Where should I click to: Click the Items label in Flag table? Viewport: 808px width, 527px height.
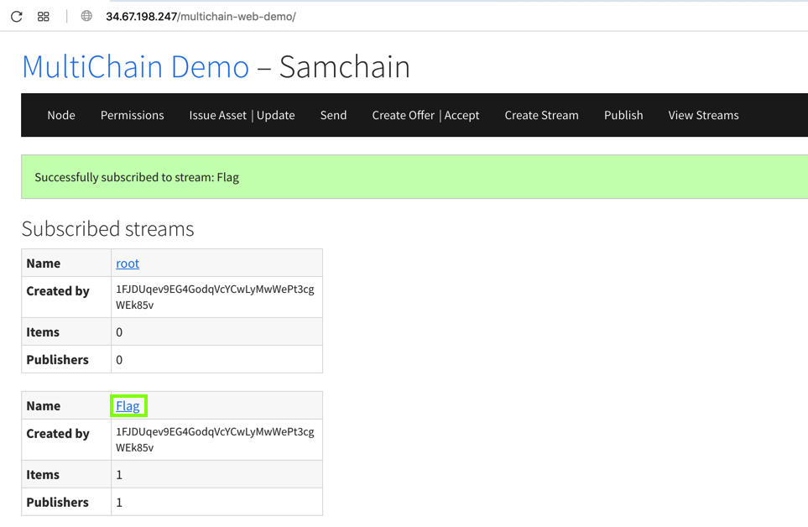point(43,474)
